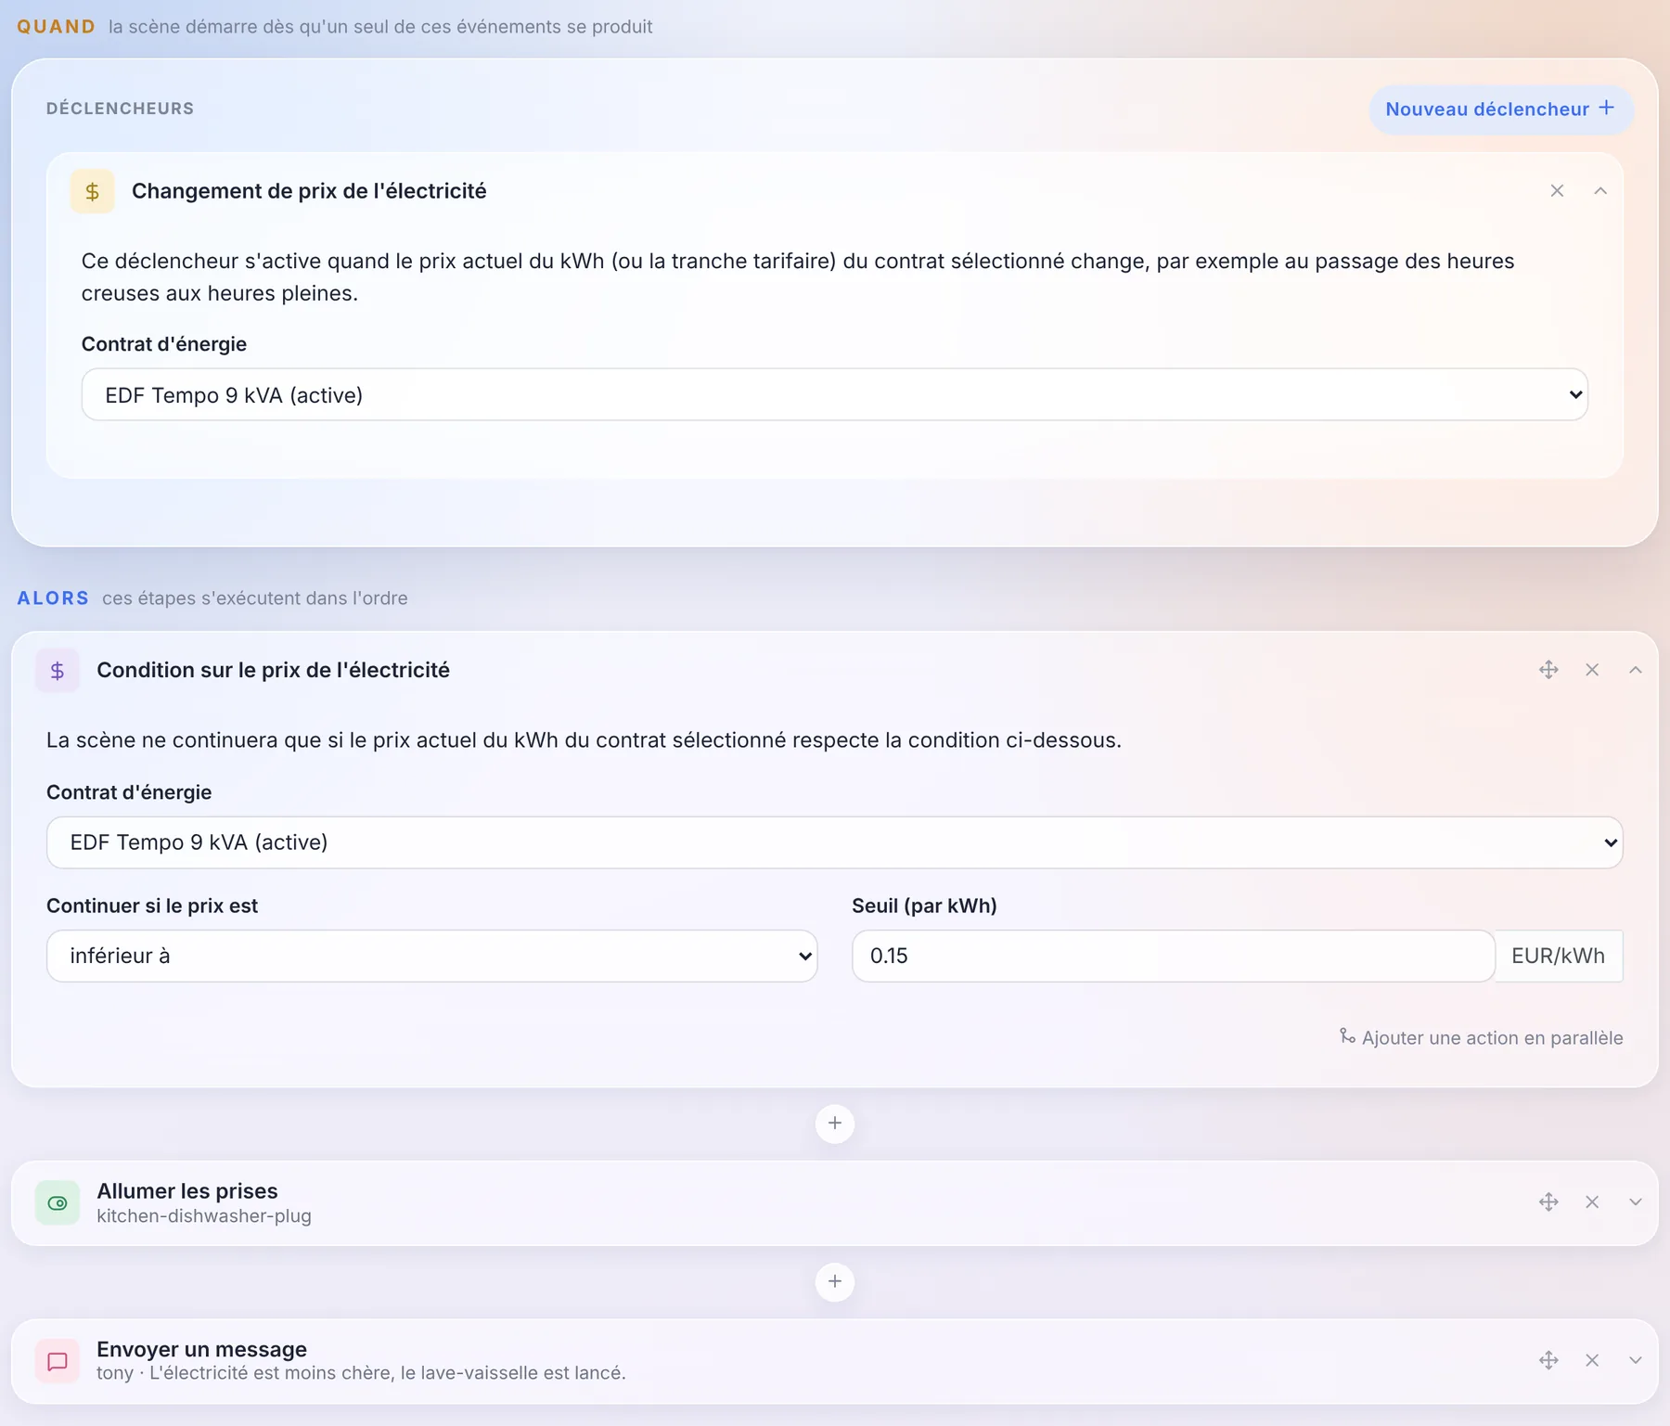Collapse the Changement de prix trigger card

click(x=1600, y=191)
